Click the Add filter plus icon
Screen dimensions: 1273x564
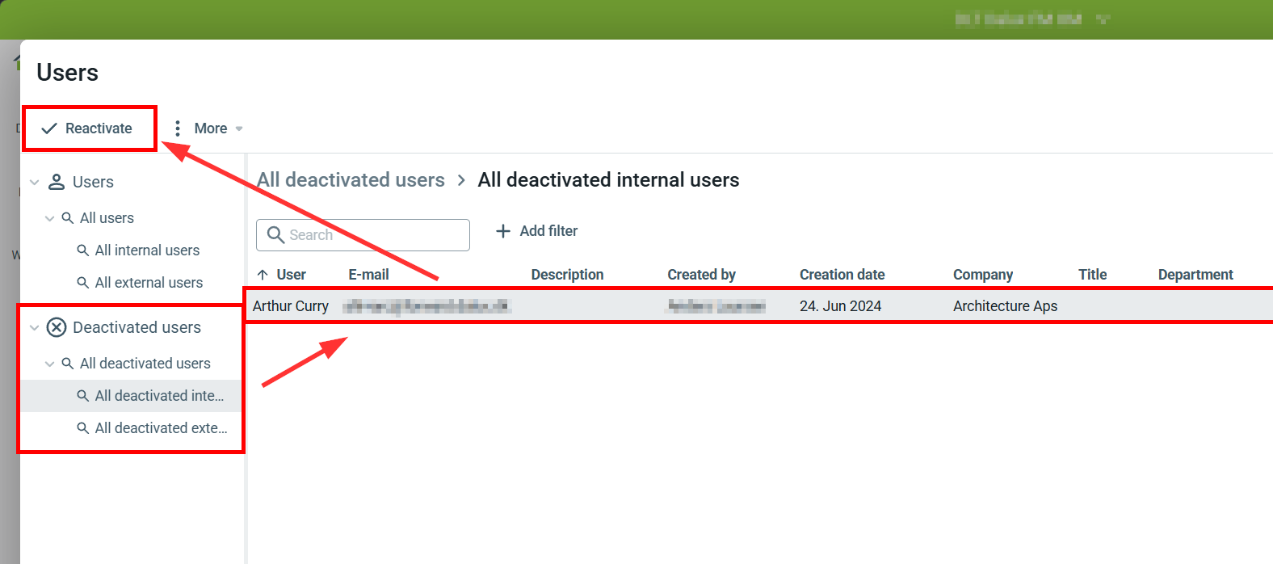(503, 231)
